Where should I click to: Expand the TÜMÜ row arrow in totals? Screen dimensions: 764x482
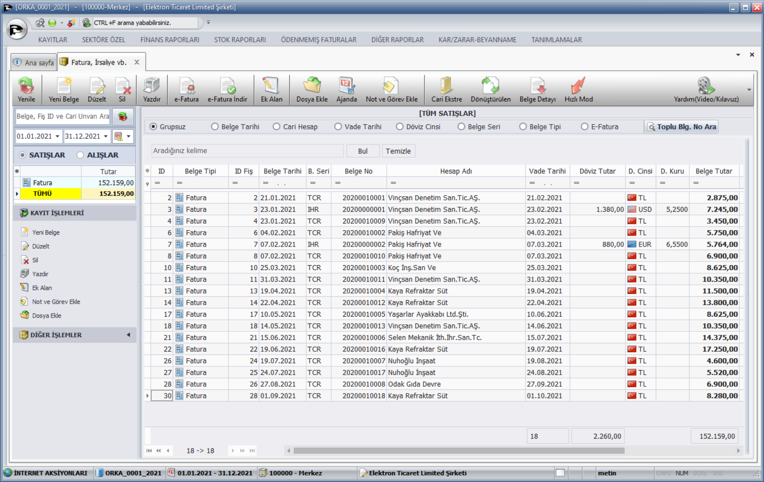tap(17, 194)
